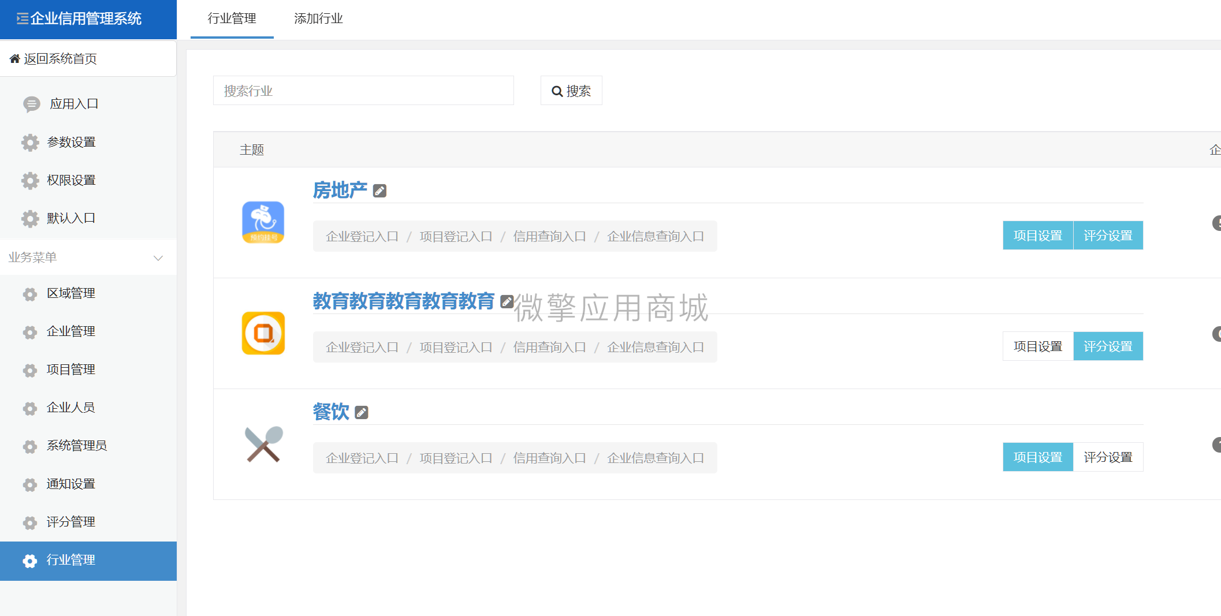The image size is (1221, 616).
Task: Click the home icon next to 返回系统首页
Action: [15, 59]
